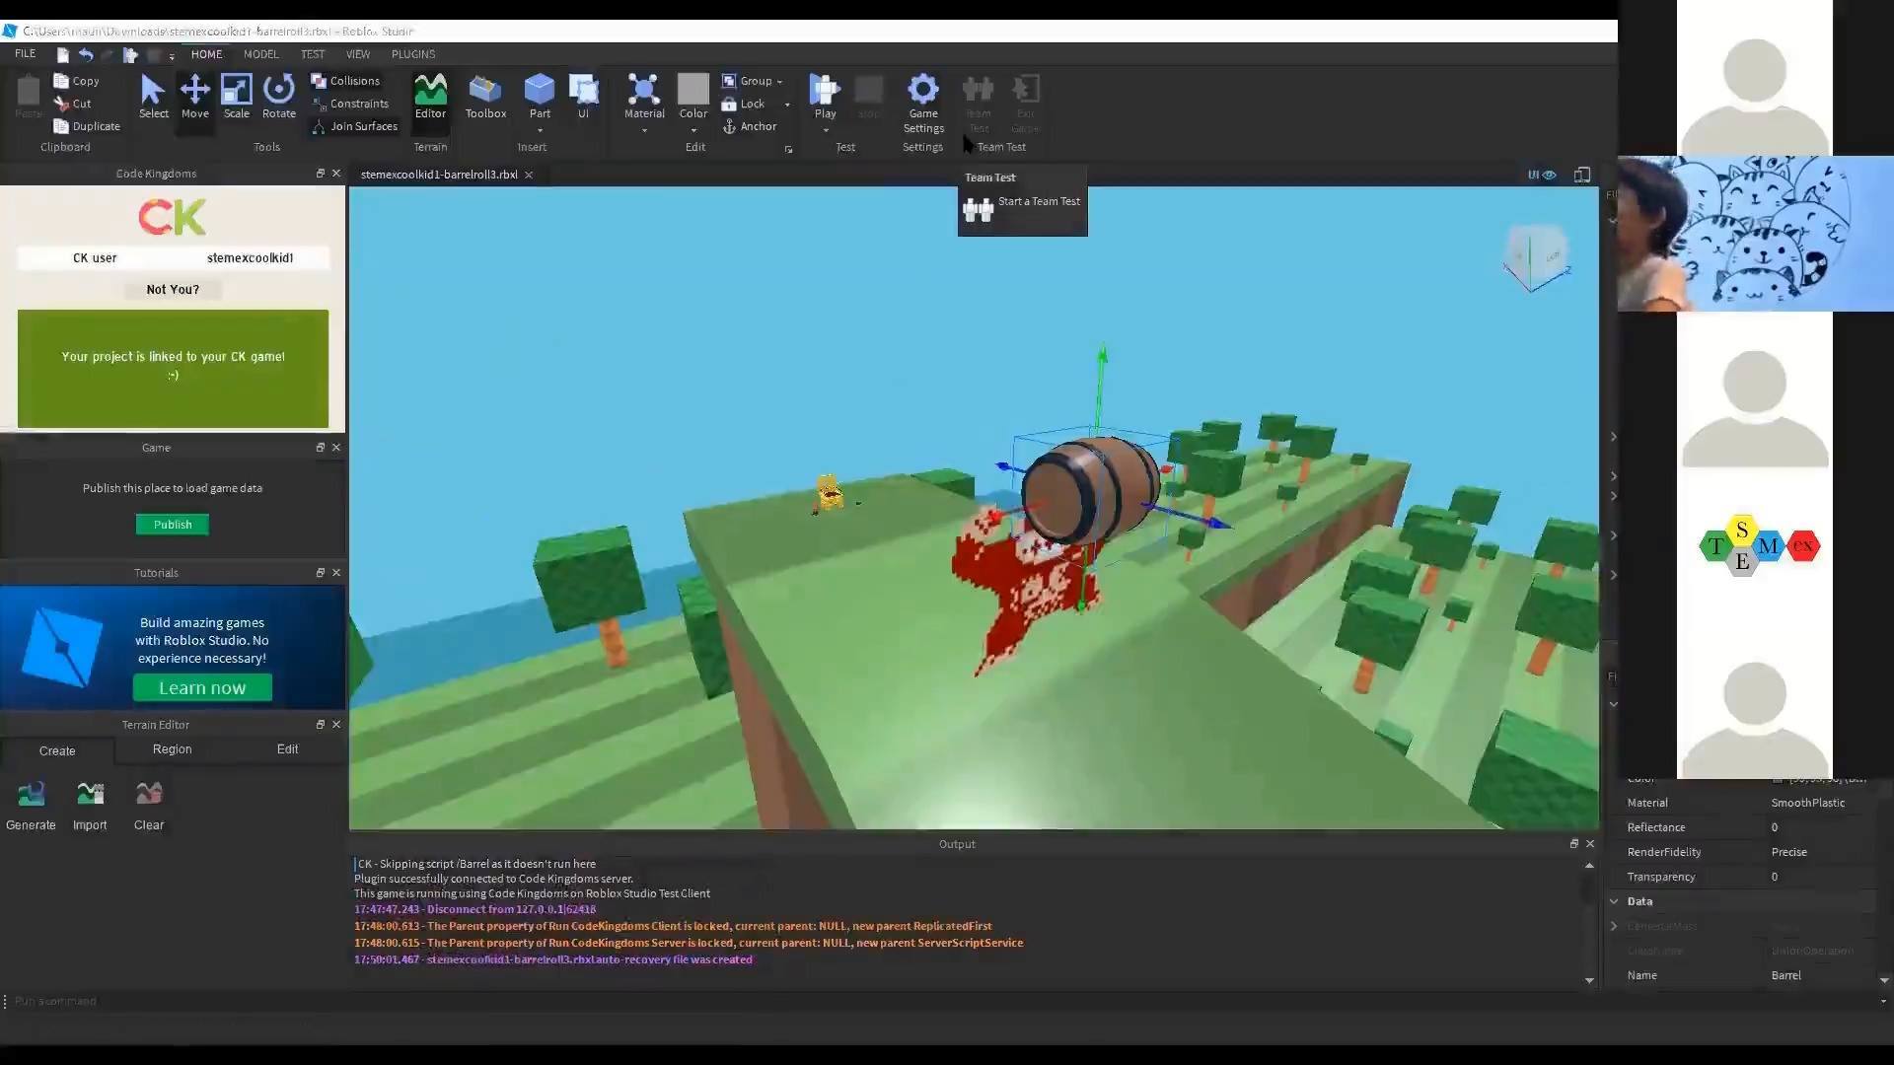The image size is (1894, 1065).
Task: Click the barrel object in the viewport
Action: [x=1090, y=490]
